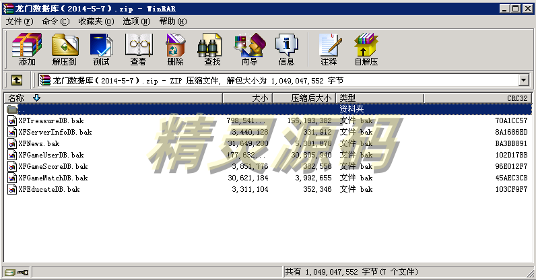Click size value 3,311,104
The width and height of the screenshot is (536, 280).
[250, 189]
